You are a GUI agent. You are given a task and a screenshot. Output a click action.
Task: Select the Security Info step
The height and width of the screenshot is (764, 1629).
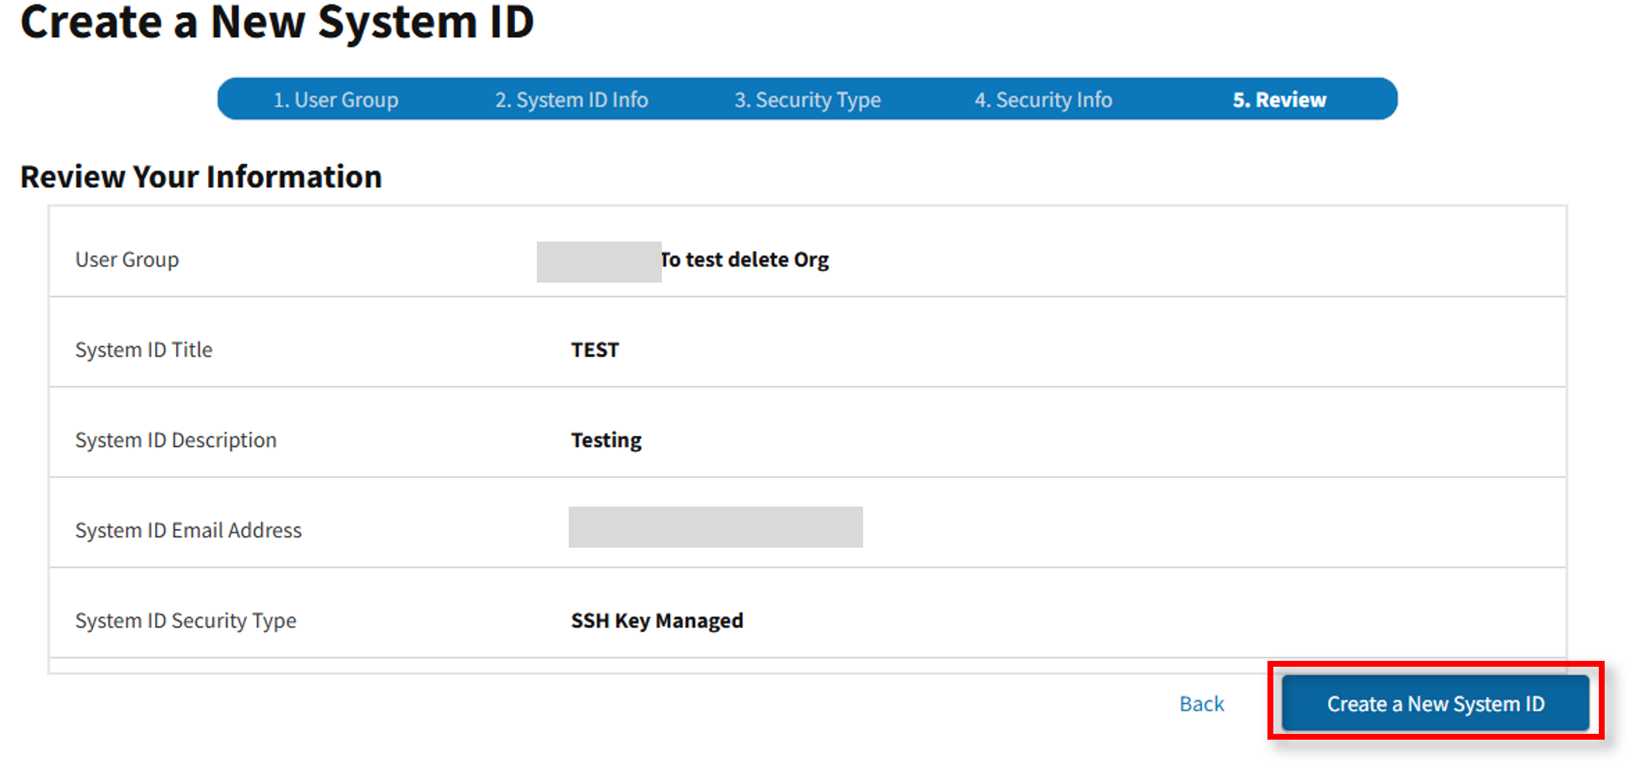(1043, 100)
